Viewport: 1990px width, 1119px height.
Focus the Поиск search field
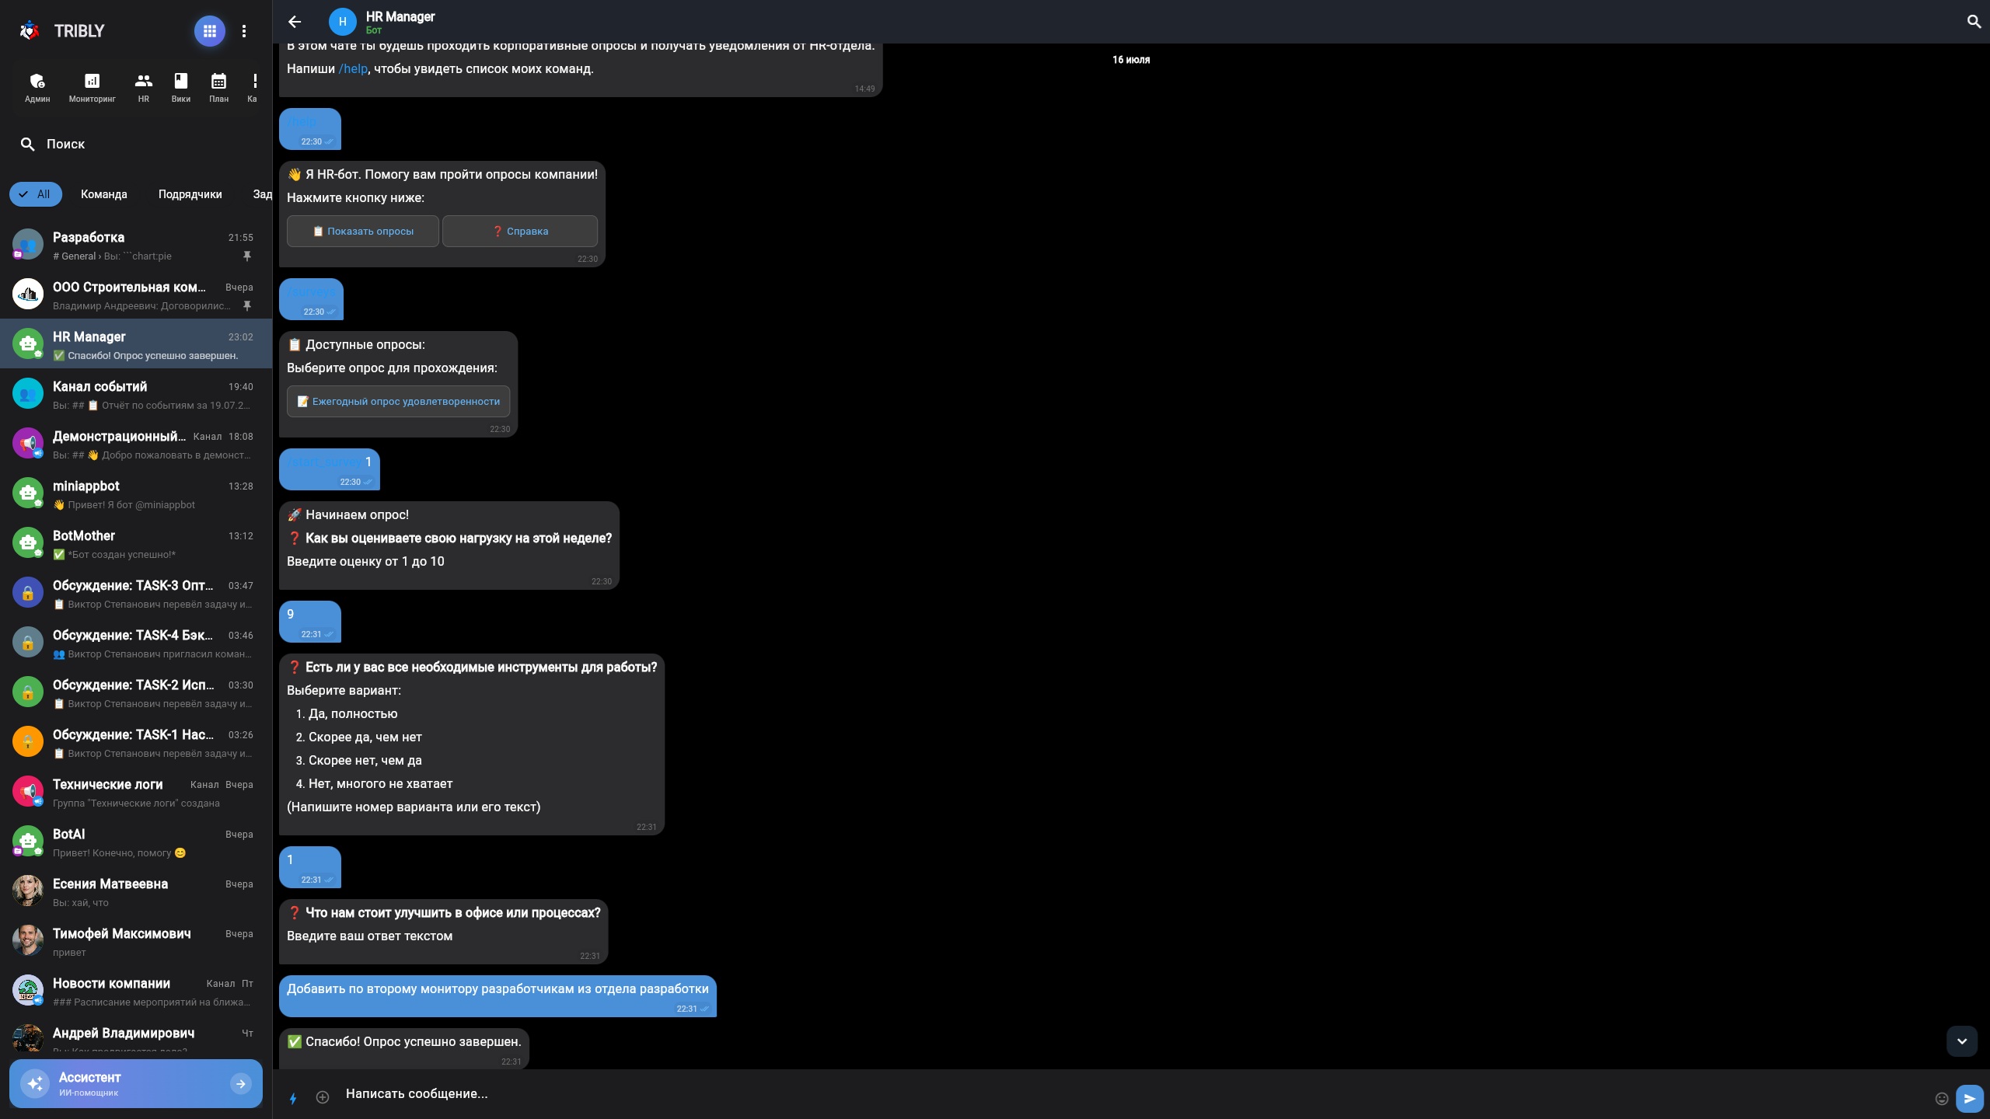tap(136, 144)
